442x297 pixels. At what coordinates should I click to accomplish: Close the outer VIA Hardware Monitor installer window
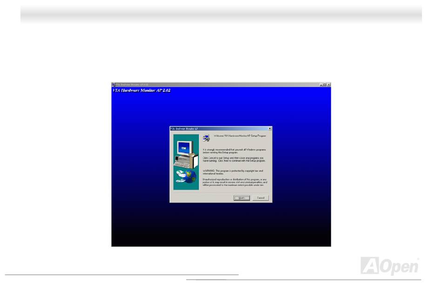(x=328, y=85)
